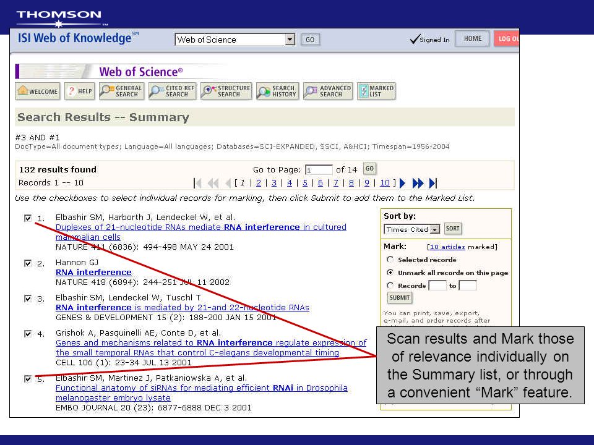Click the rewind double-arrow icon
Viewport: 594px width, 445px height.
(213, 183)
